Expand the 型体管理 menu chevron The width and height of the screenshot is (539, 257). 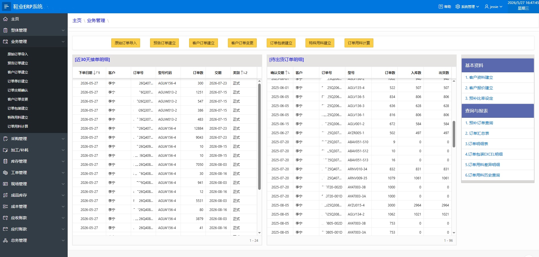pyautogui.click(x=63, y=30)
